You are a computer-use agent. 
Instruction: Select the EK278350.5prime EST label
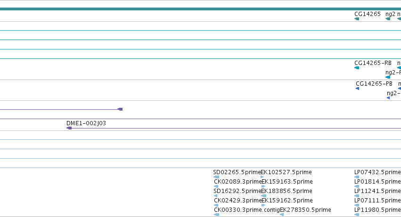point(305,210)
